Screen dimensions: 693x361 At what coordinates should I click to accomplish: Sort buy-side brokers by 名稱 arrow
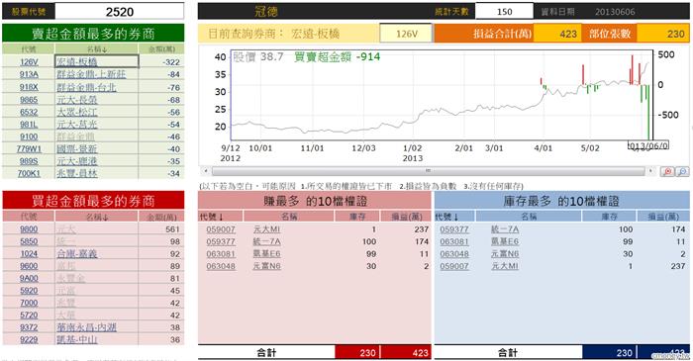point(104,218)
